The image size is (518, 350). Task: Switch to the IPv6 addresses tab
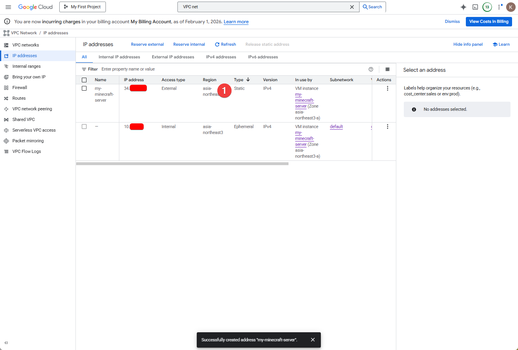(x=263, y=57)
